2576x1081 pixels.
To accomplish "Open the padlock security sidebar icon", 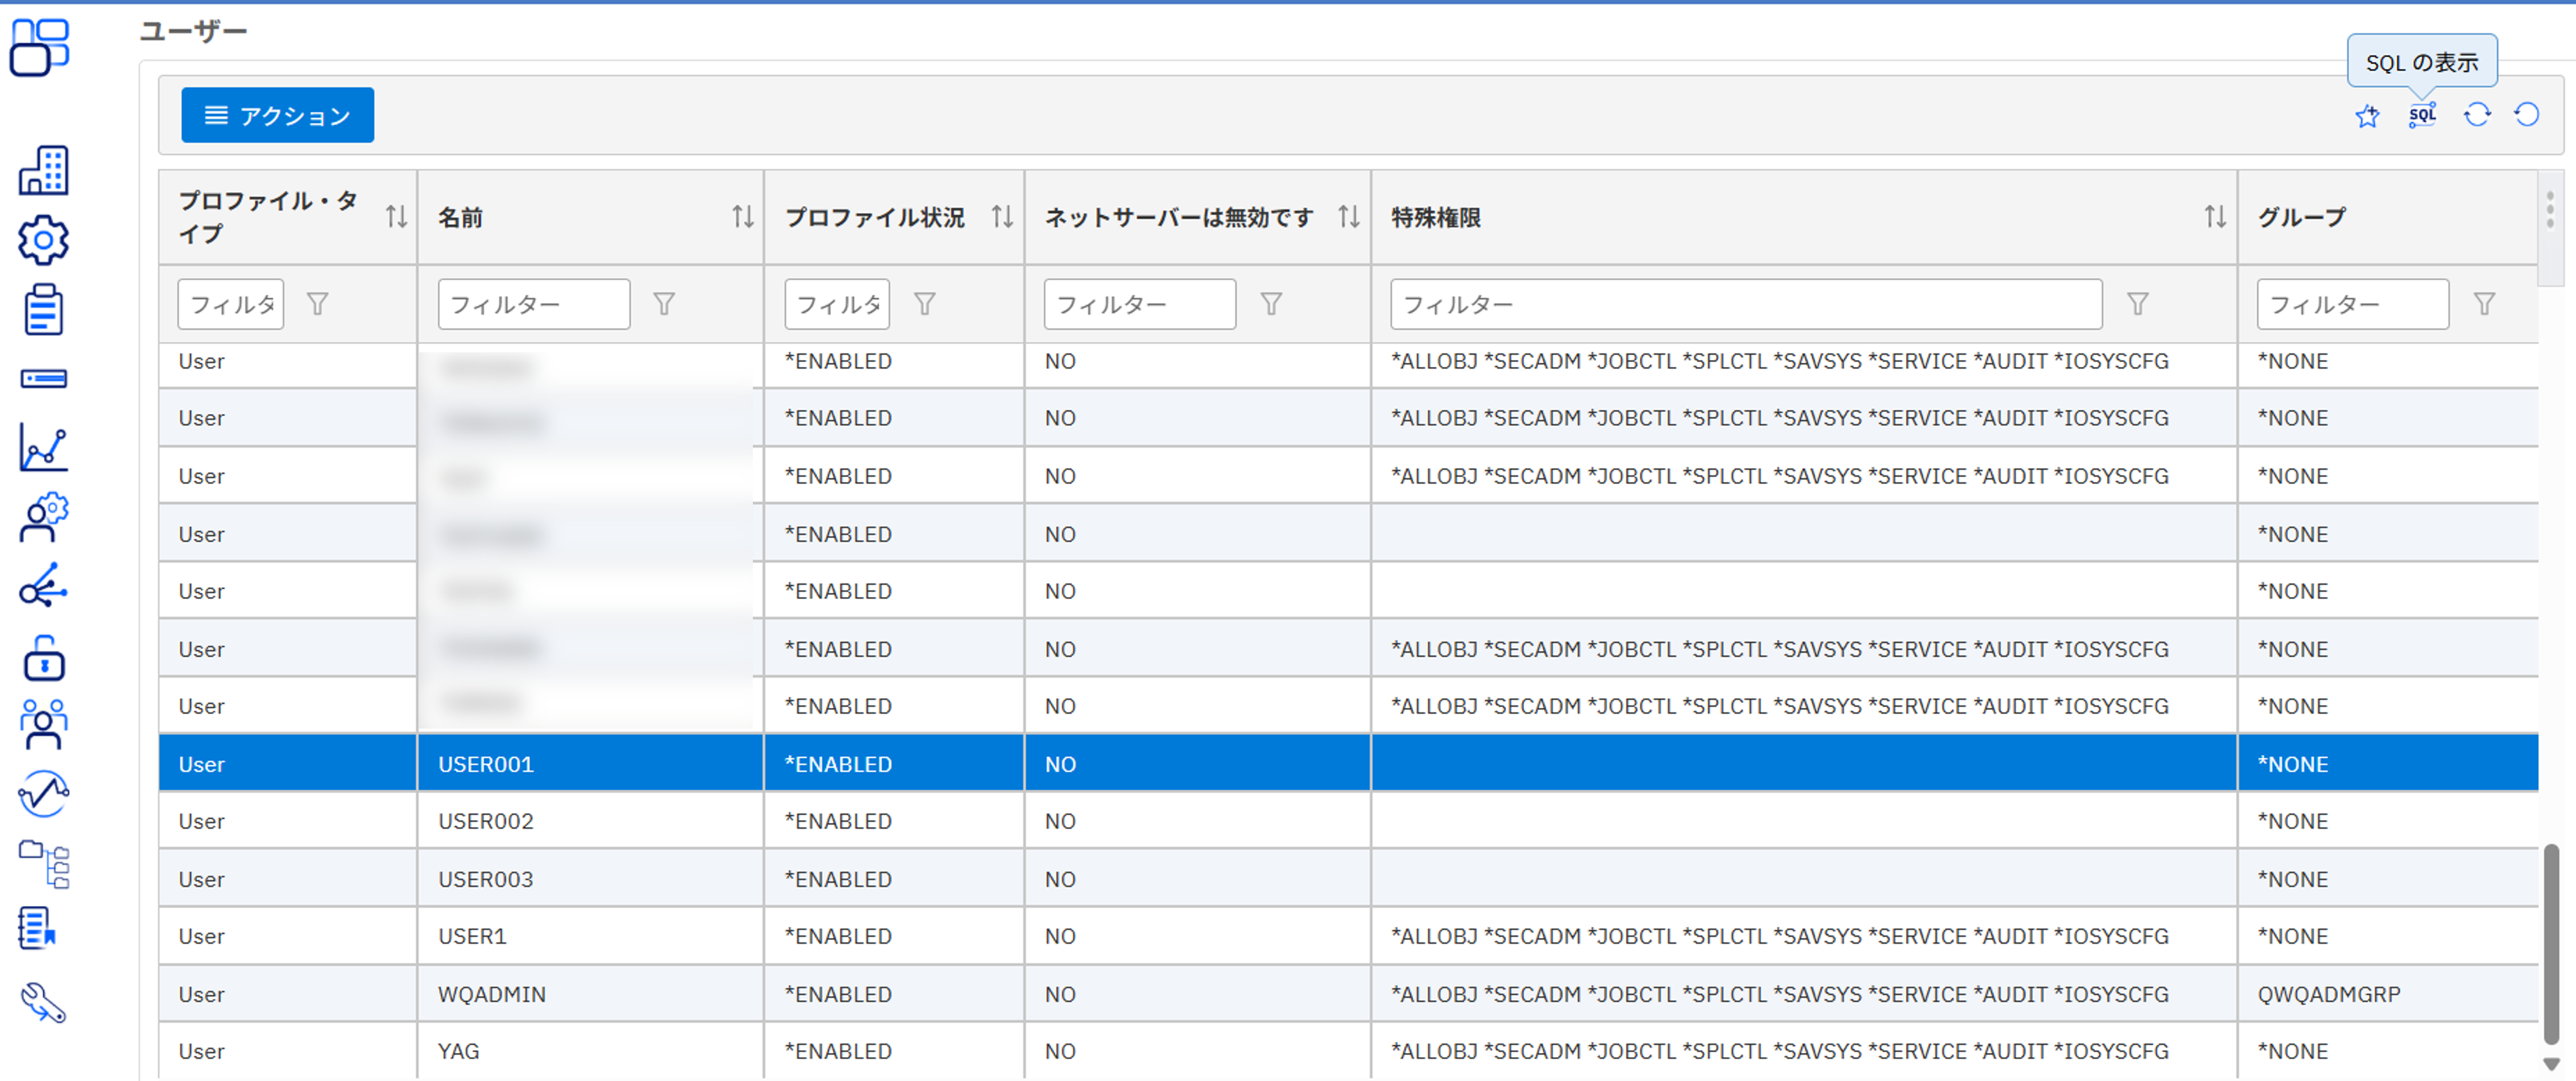I will pos(43,658).
